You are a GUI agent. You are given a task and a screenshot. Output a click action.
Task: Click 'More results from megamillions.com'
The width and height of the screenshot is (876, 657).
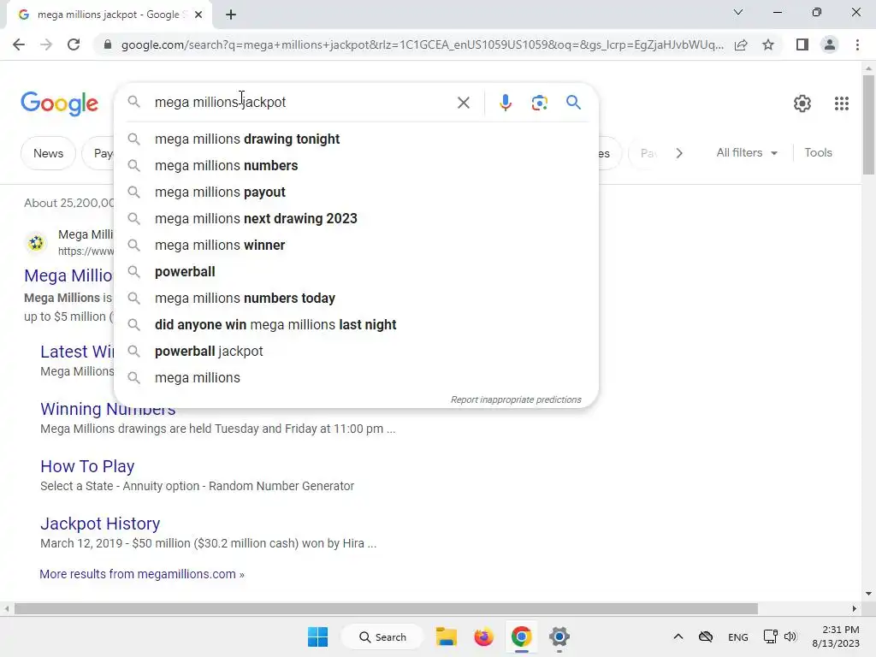click(142, 574)
